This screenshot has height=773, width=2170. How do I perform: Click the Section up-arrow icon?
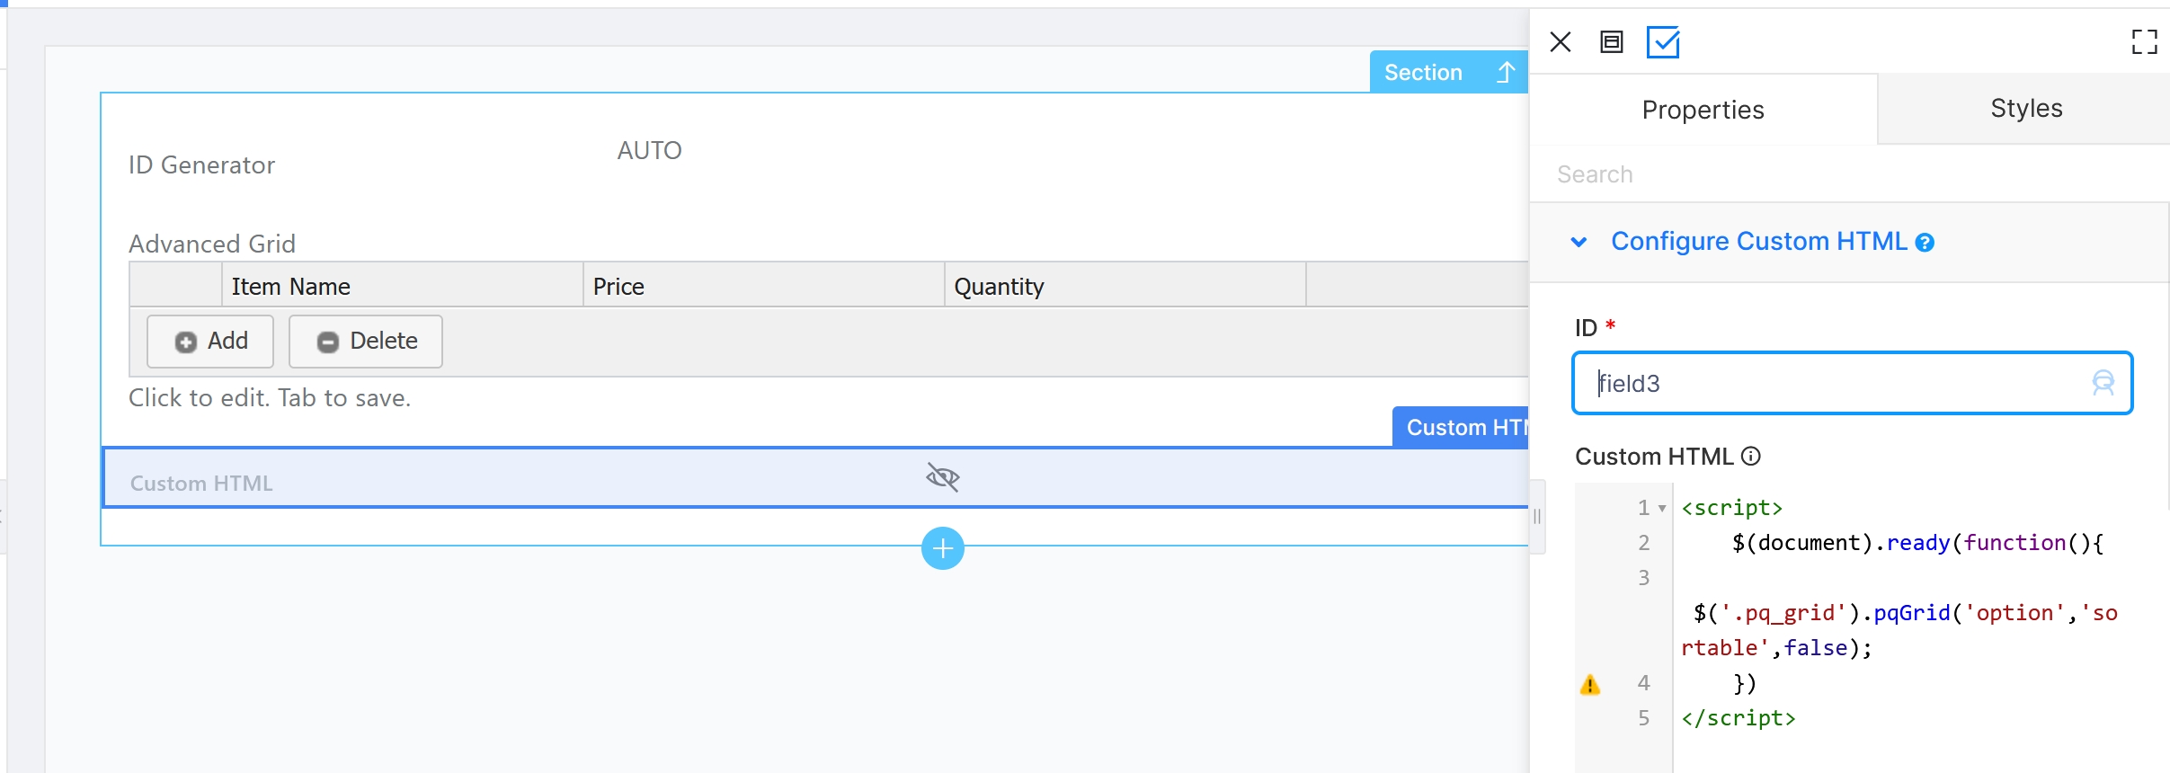coord(1507,72)
